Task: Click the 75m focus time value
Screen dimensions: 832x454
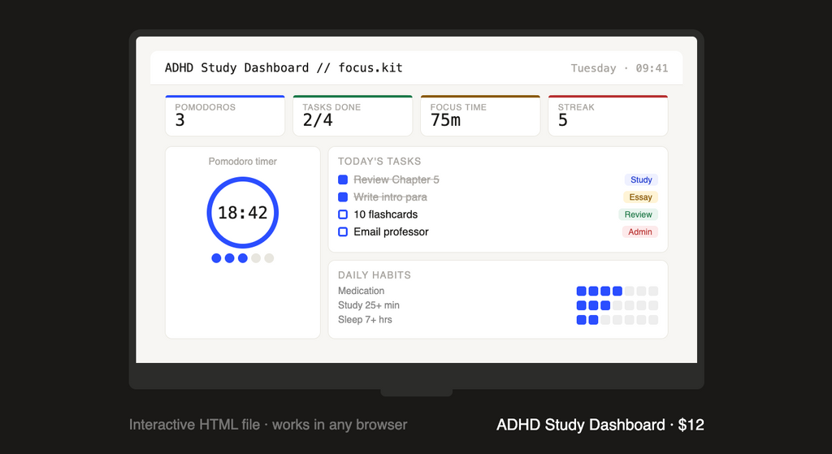Action: [x=445, y=120]
